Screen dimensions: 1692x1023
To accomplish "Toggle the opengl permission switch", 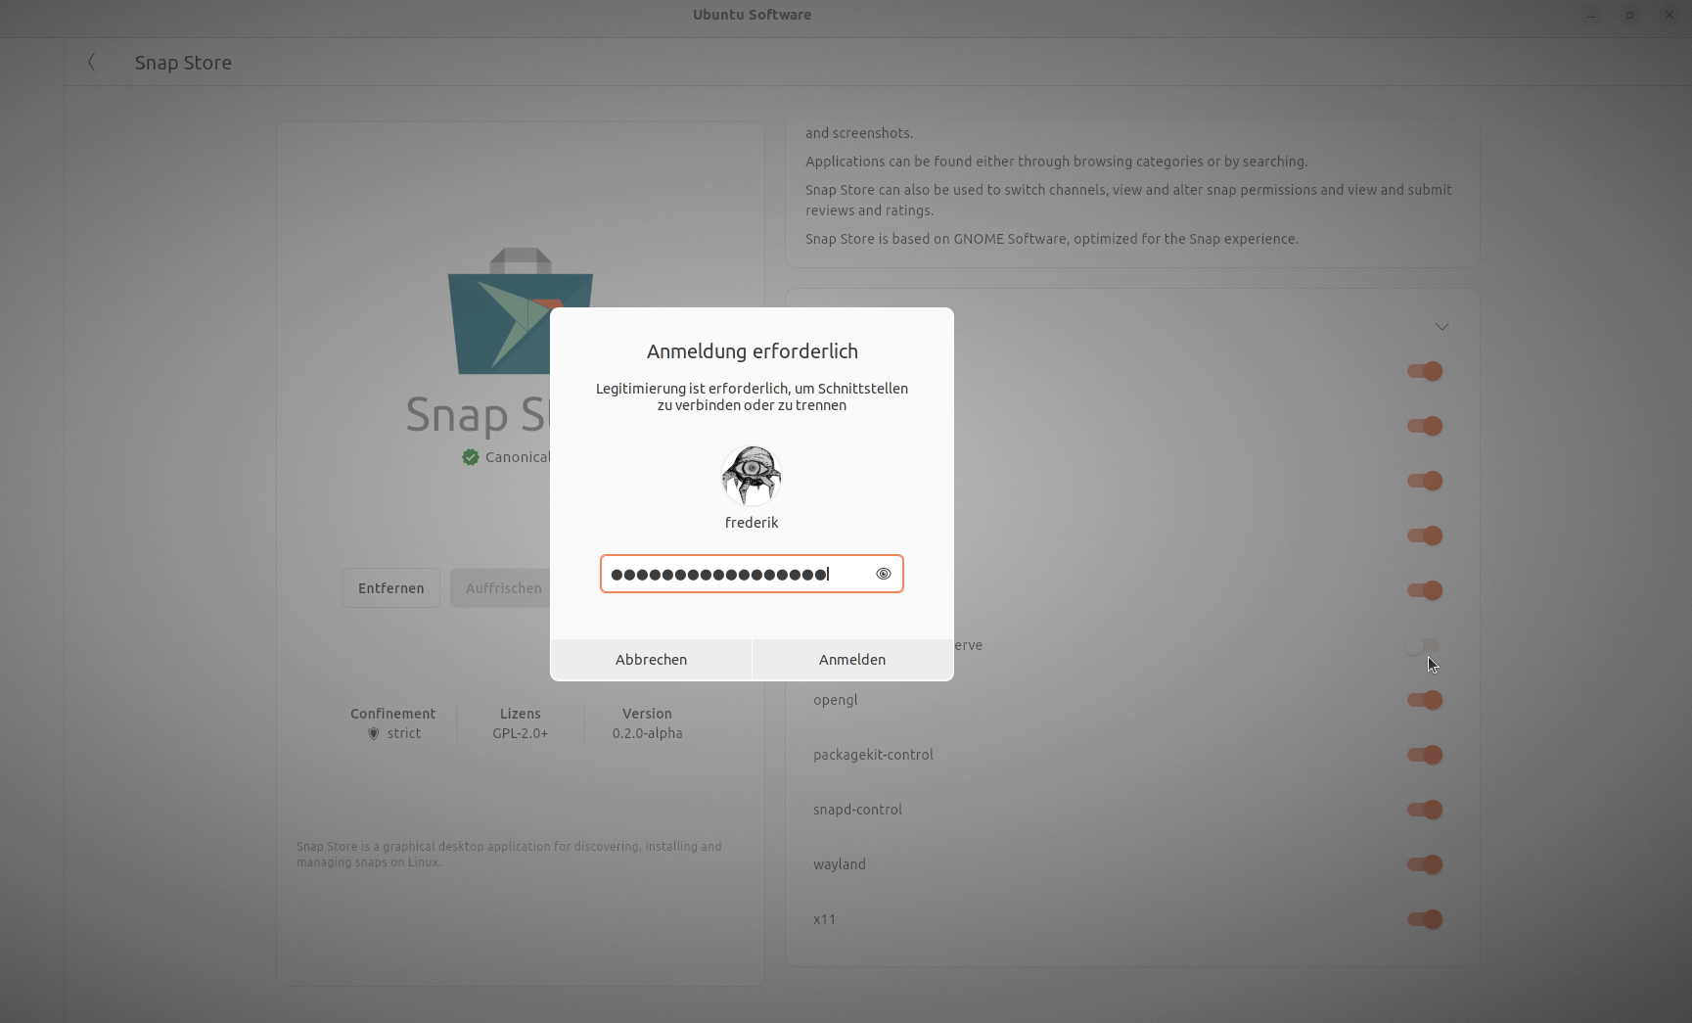I will tap(1425, 700).
